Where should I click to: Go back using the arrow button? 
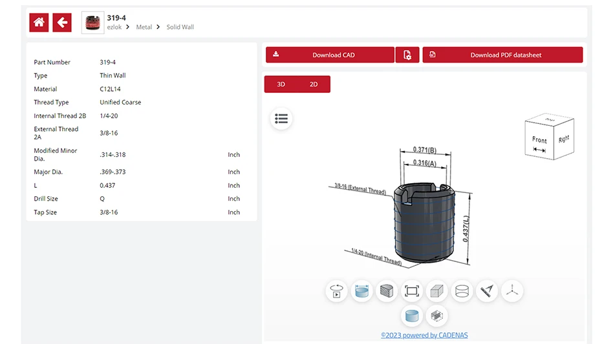tap(62, 23)
